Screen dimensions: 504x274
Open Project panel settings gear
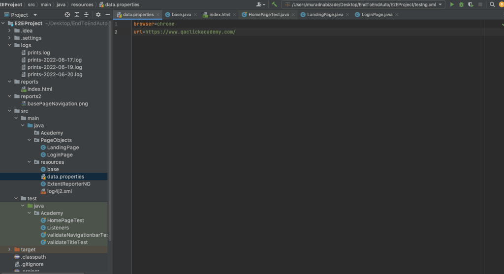coord(98,15)
